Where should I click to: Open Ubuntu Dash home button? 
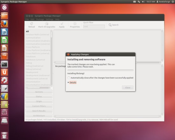coord(4,8)
